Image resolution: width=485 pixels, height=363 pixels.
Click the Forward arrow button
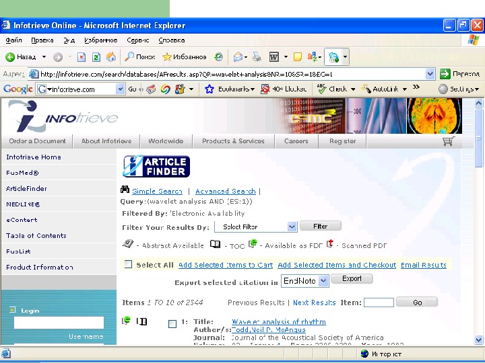point(58,56)
